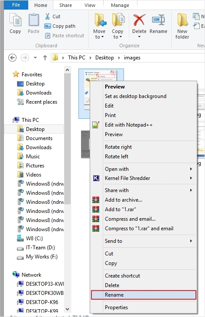Click the Forward navigation arrow
205x317 pixels.
[x=25, y=58]
